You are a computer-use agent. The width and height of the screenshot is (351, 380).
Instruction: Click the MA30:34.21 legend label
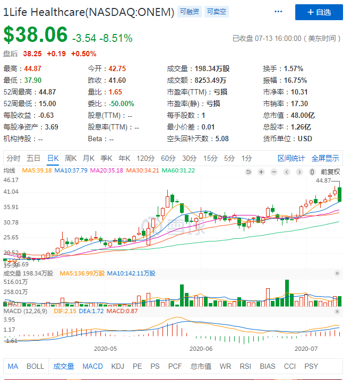coord(142,170)
